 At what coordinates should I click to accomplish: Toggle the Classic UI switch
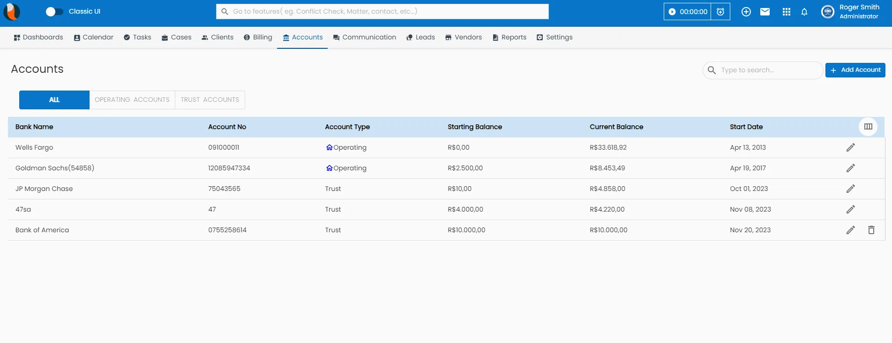[x=54, y=12]
